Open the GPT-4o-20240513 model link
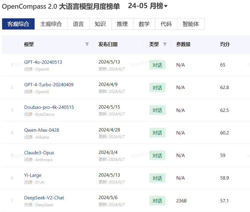The height and width of the screenshot is (212, 250). click(x=43, y=62)
